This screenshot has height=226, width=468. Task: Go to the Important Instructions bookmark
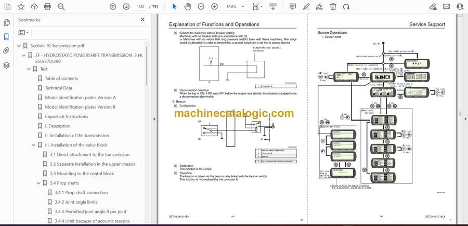tap(67, 116)
